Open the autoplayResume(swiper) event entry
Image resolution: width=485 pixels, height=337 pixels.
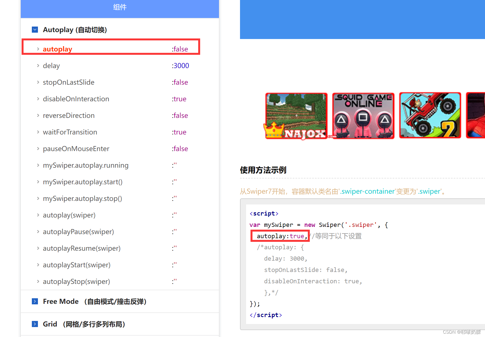tap(82, 248)
